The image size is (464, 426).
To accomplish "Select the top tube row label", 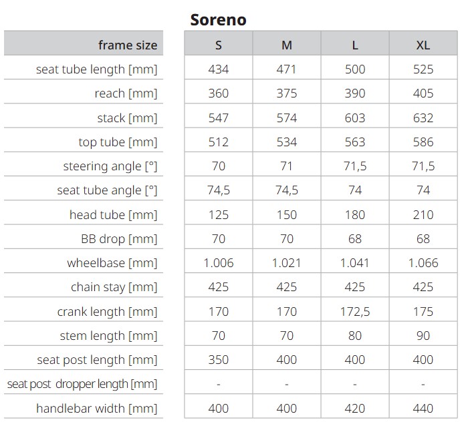I will [118, 142].
